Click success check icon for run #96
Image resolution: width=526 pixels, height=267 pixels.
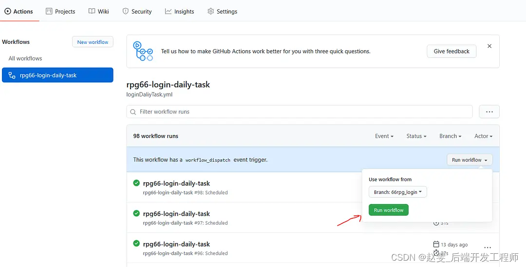tap(136, 243)
